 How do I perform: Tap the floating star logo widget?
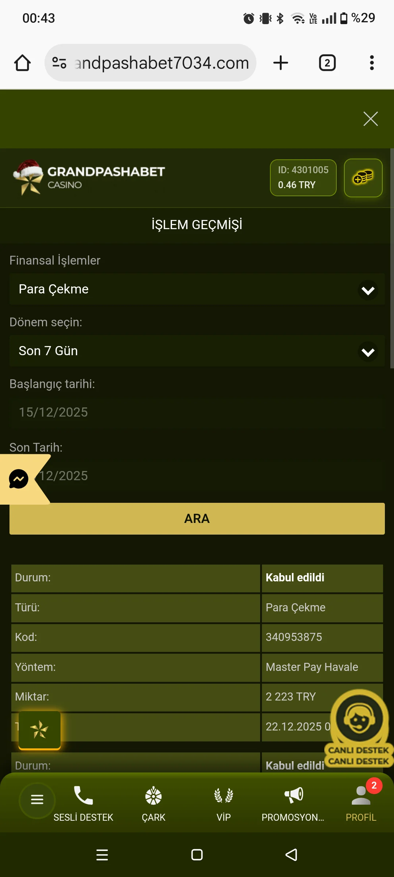(39, 730)
